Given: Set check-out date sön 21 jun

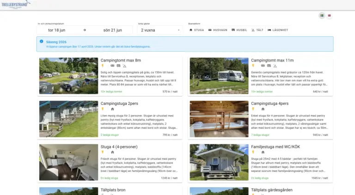Looking at the screenshot, I should [112, 30].
